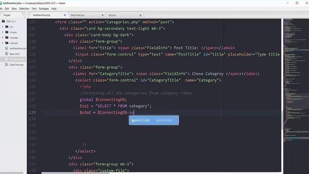This screenshot has width=309, height=174.
Task: Open the Packages menu
Action: (x=44, y=9)
